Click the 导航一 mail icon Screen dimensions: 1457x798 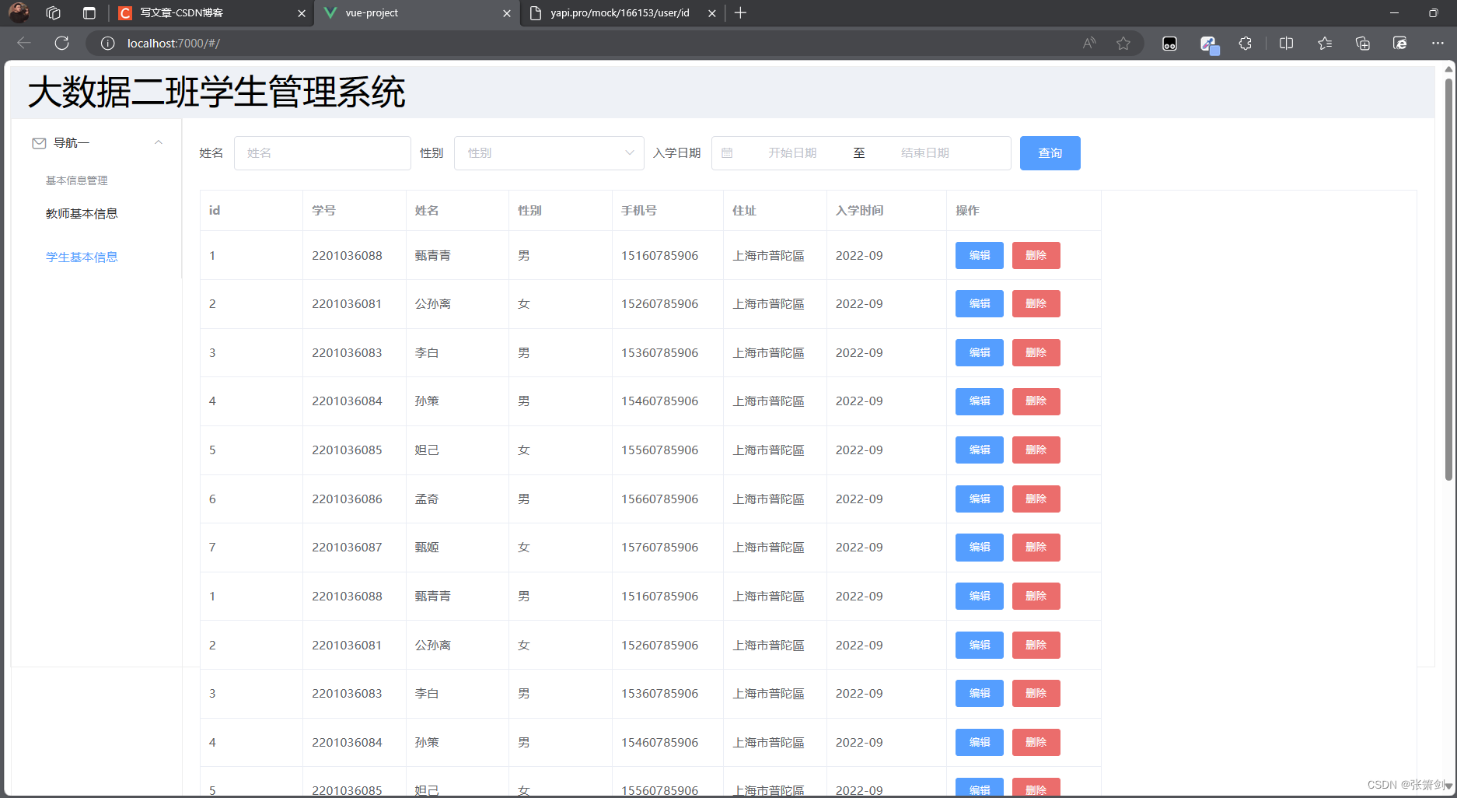39,143
